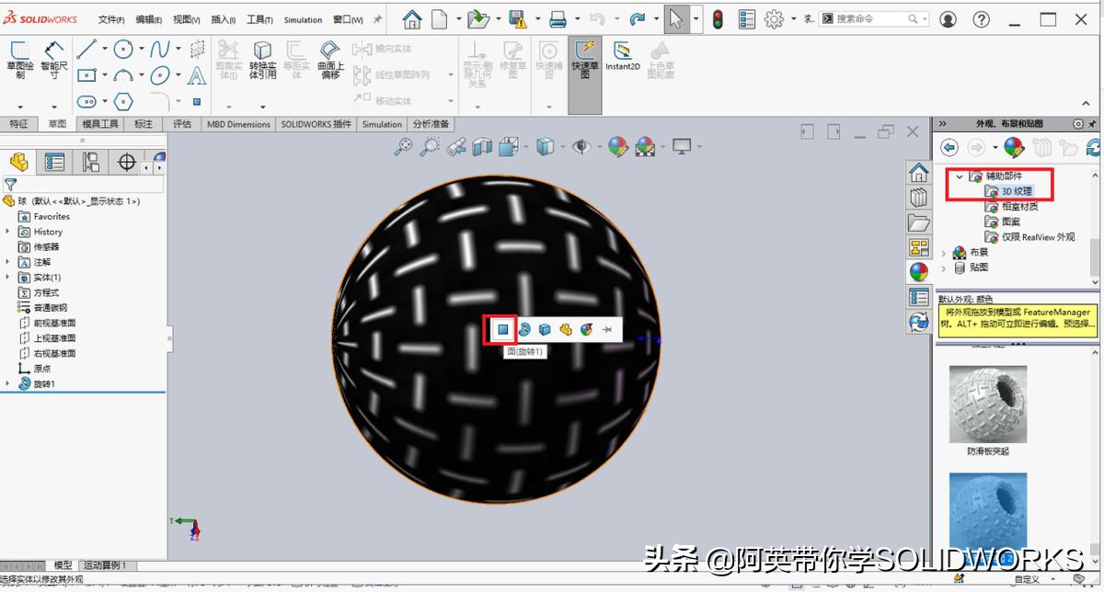
Task: Click the task pane back arrow button
Action: pyautogui.click(x=949, y=147)
